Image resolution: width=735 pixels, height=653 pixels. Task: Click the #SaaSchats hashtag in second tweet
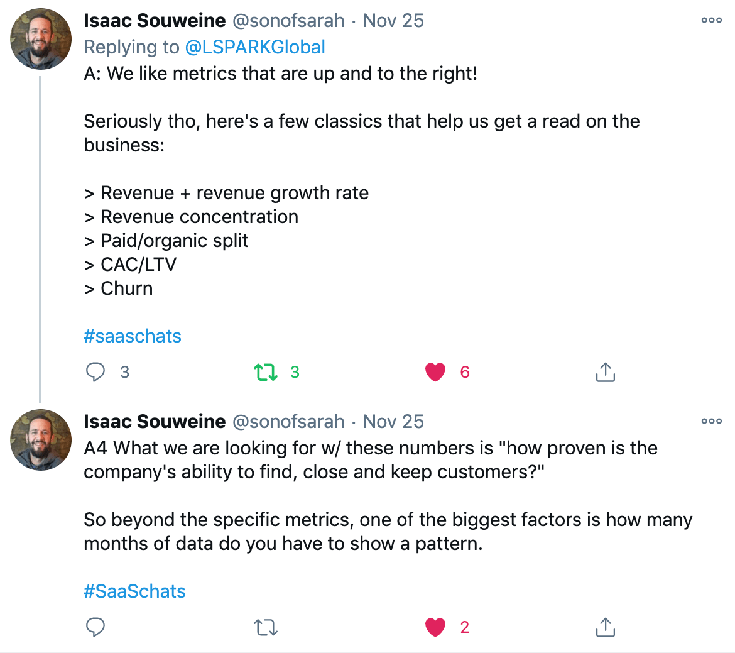135,591
